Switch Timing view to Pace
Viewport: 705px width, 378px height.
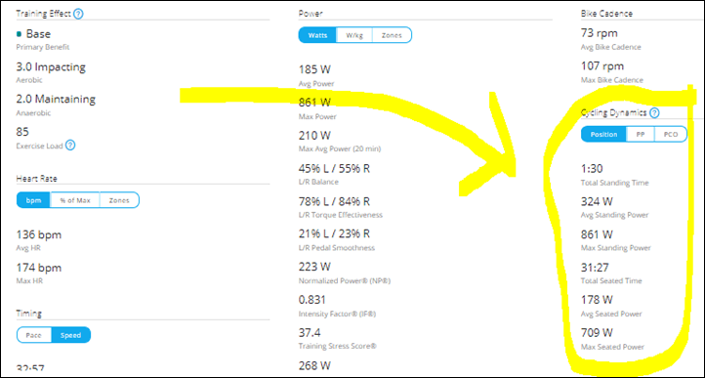[34, 335]
